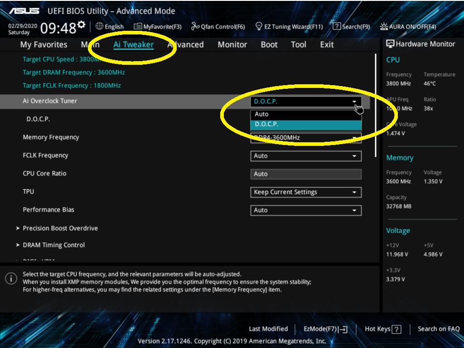The width and height of the screenshot is (464, 348).
Task: Open the Memory Frequency DDR4-3600MHz dropdown
Action: [306, 138]
